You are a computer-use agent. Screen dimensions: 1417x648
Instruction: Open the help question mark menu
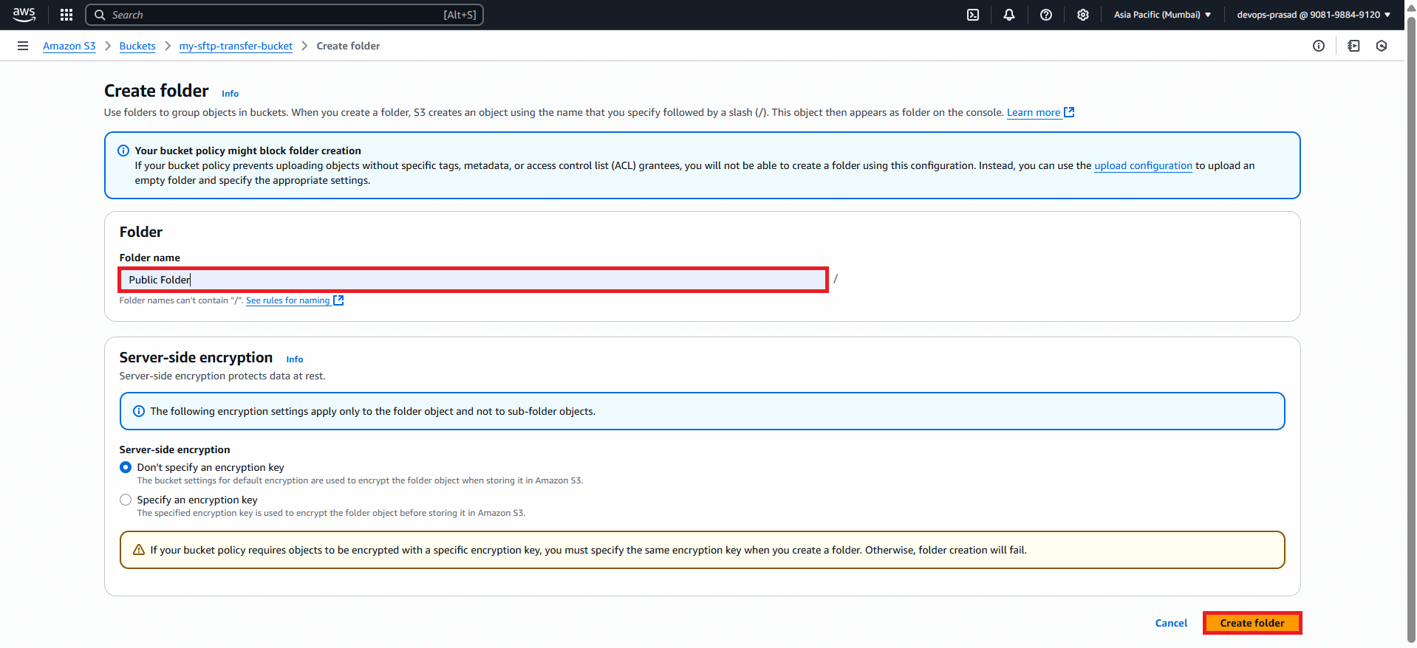[1045, 15]
